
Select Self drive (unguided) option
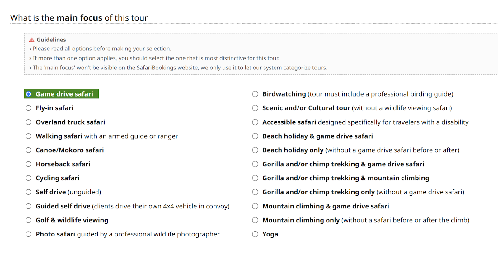pos(28,192)
